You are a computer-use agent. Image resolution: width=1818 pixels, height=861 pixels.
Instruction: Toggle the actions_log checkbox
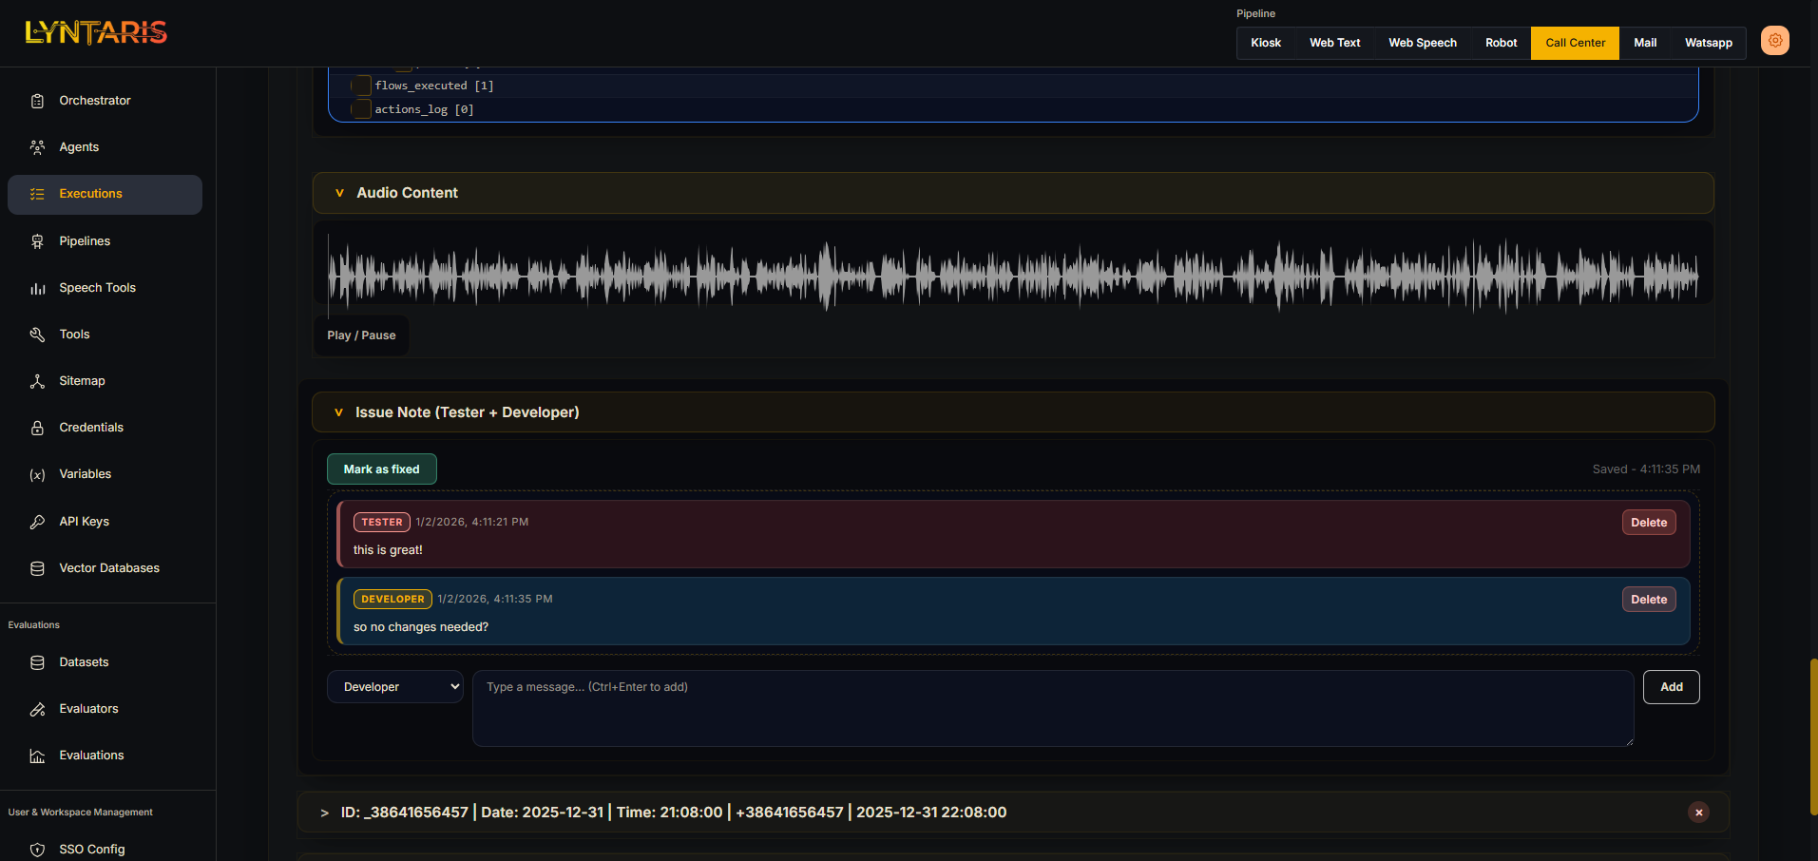361,109
